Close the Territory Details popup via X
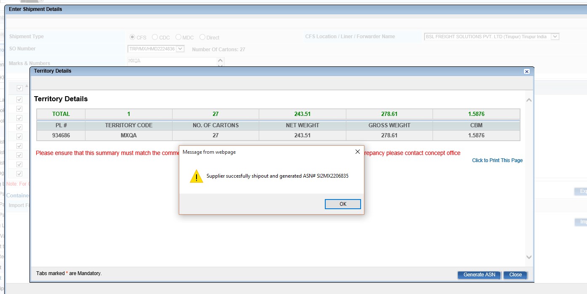Viewport: 587px width, 294px height. [526, 71]
